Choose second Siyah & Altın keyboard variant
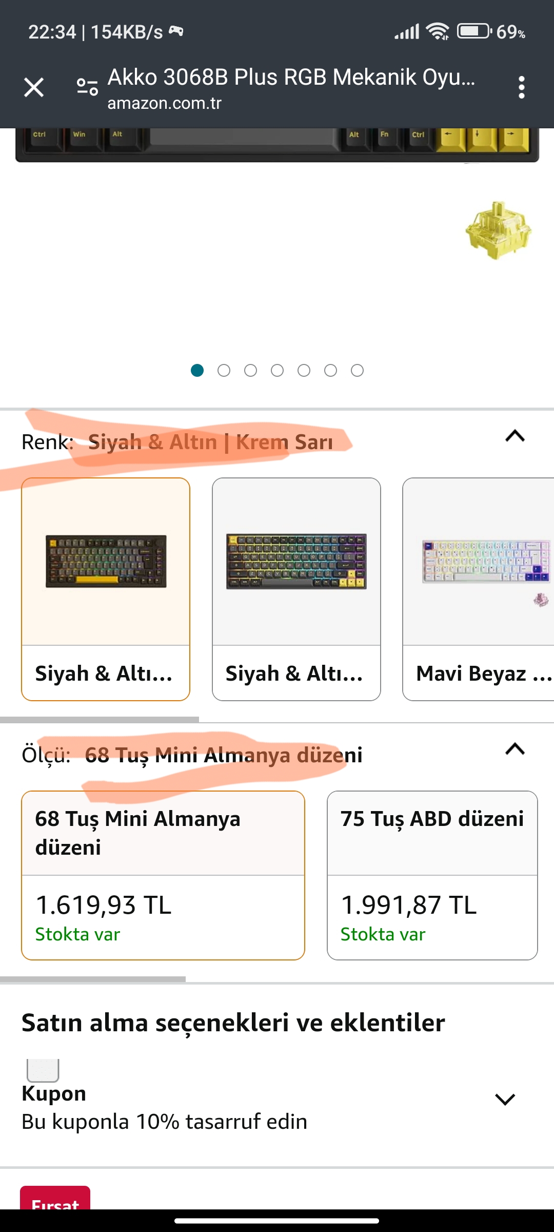 [296, 589]
